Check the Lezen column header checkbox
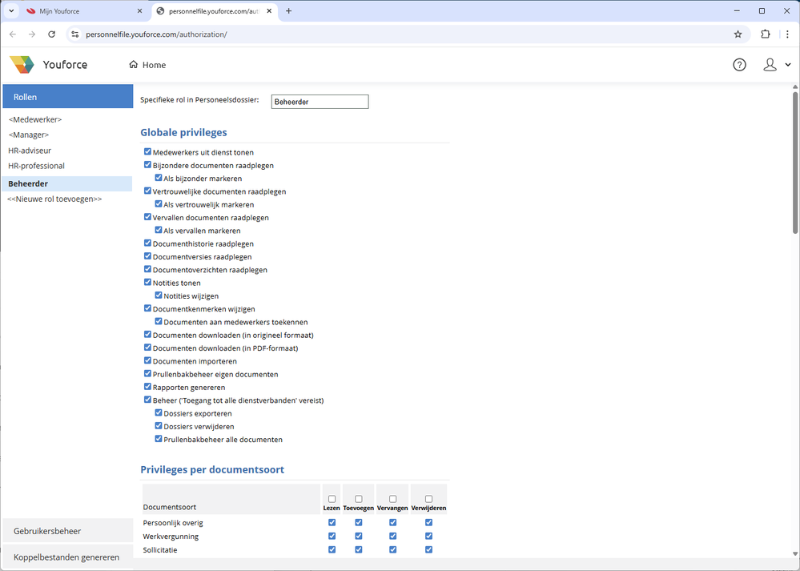Viewport: 800px width, 571px height. [332, 499]
